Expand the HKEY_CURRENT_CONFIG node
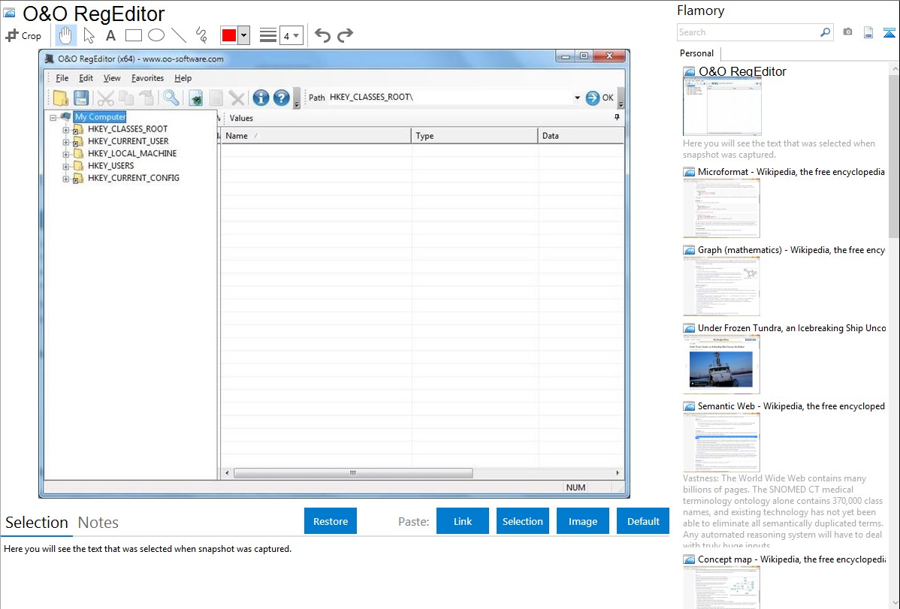This screenshot has height=609, width=900. pyautogui.click(x=65, y=179)
